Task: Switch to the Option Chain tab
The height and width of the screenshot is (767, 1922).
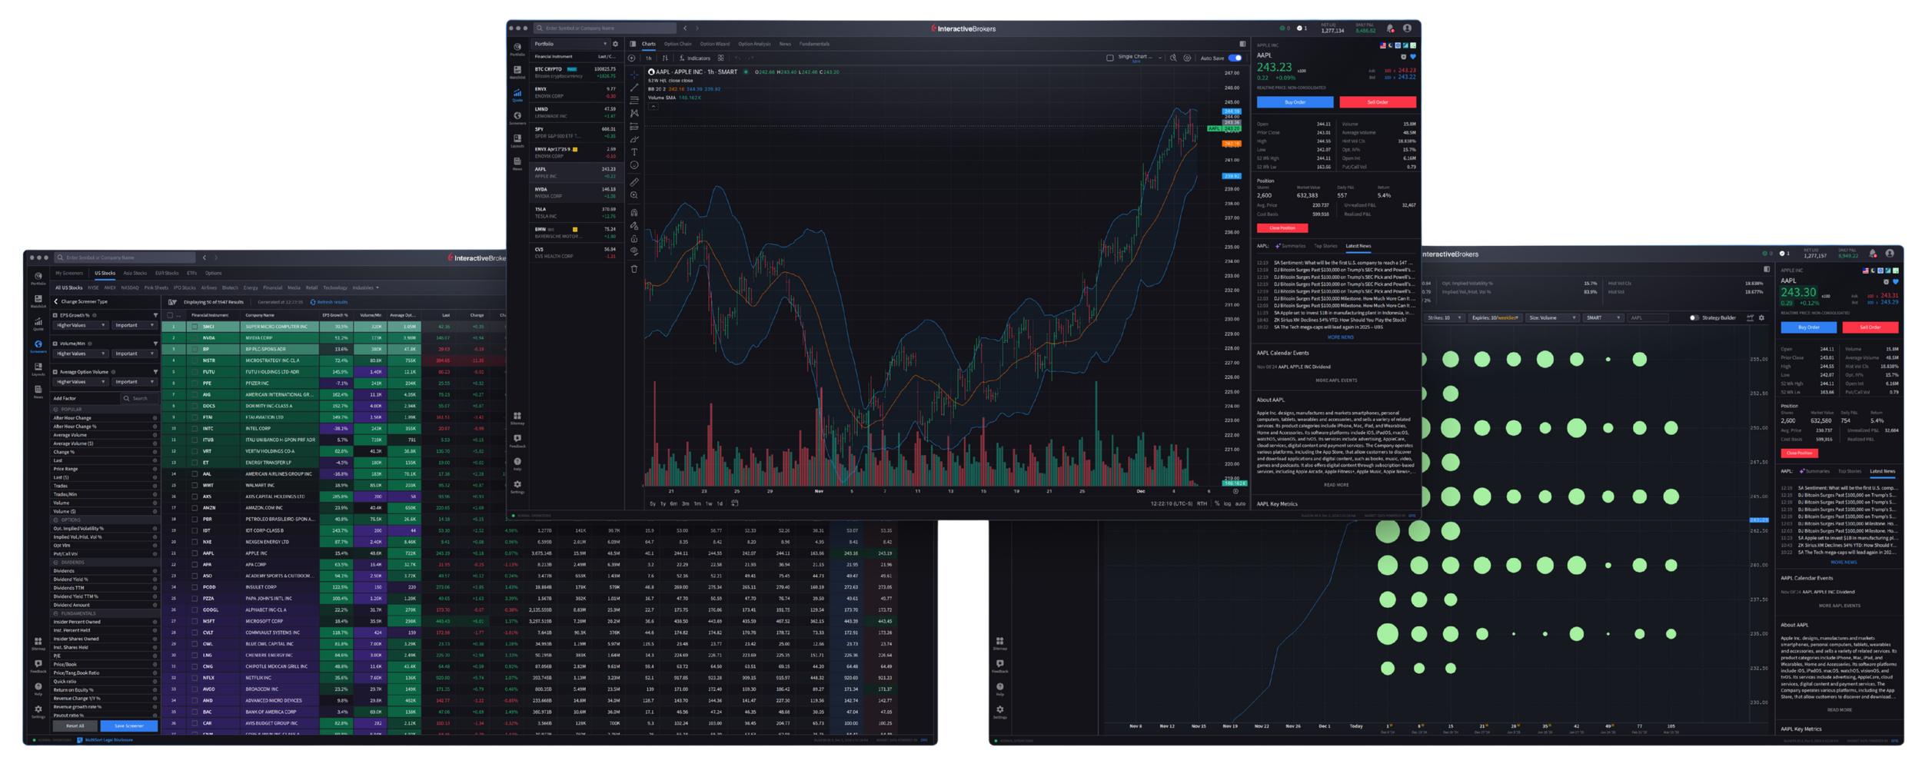Action: coord(677,45)
